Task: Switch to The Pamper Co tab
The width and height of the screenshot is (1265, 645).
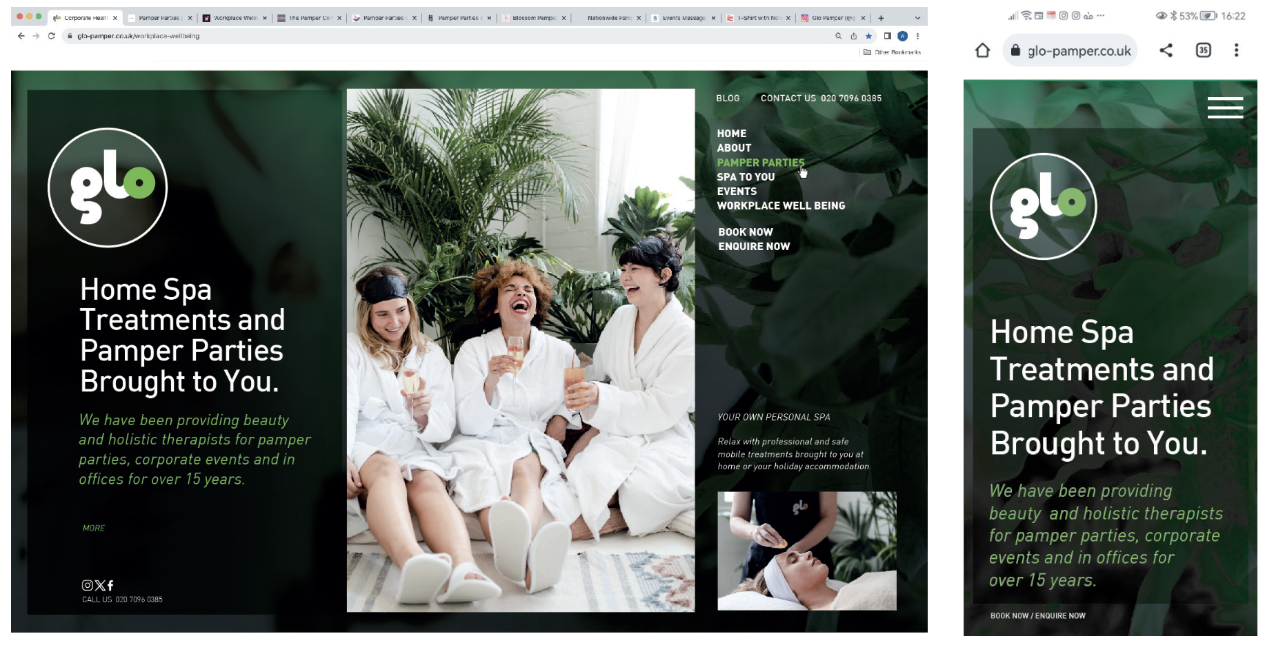Action: (x=308, y=18)
